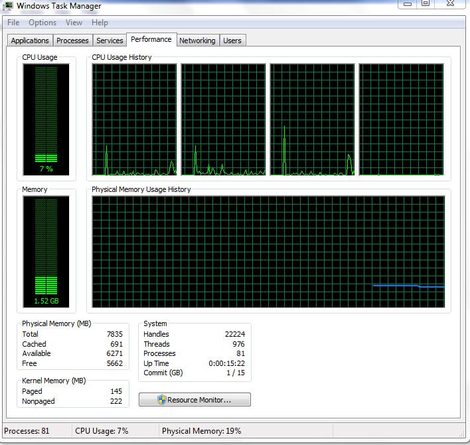This screenshot has height=445, width=470.
Task: Open the File menu
Action: (13, 23)
